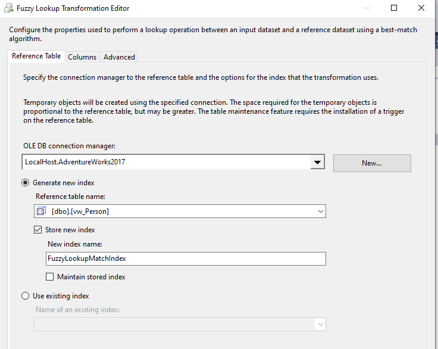Select the Generate new index radio button
The width and height of the screenshot is (438, 349).
(26, 183)
